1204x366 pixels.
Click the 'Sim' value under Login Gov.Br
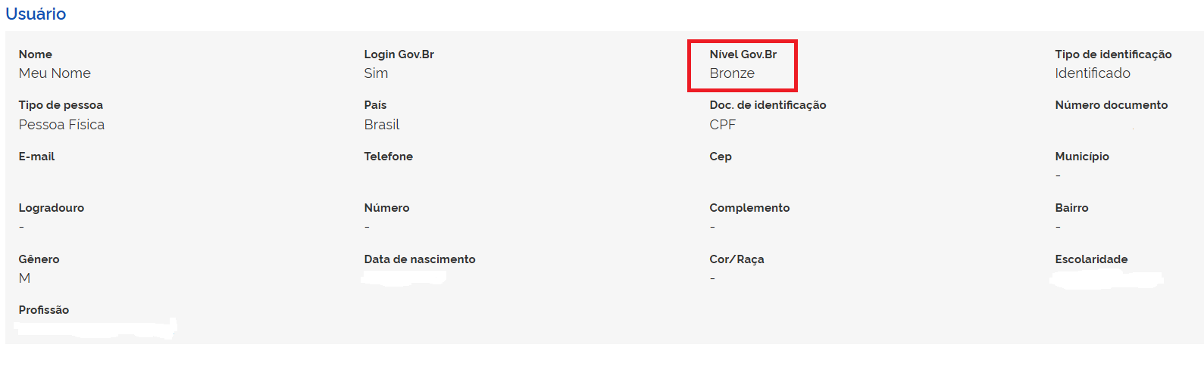[376, 73]
